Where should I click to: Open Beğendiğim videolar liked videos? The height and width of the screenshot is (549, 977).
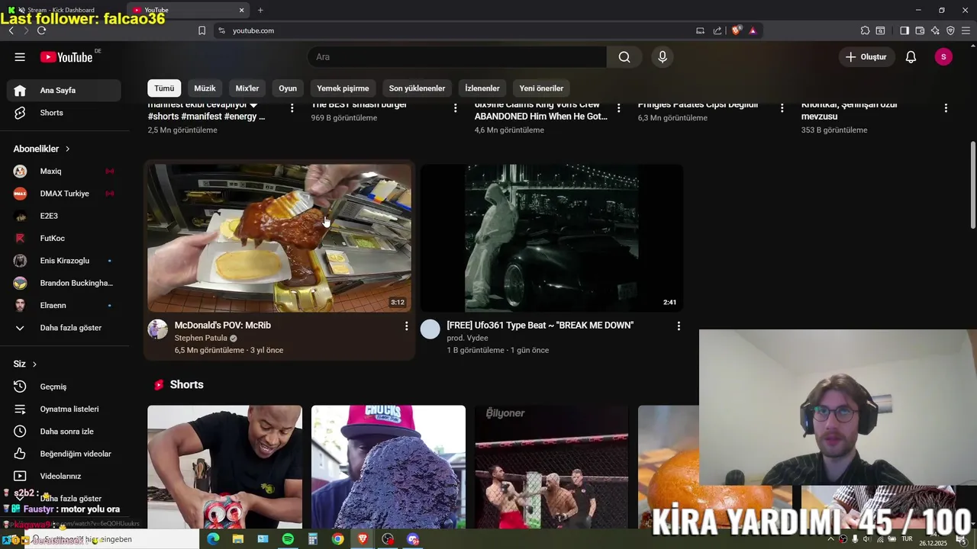coord(64,454)
